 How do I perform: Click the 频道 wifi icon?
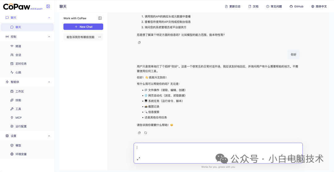tap(12, 46)
